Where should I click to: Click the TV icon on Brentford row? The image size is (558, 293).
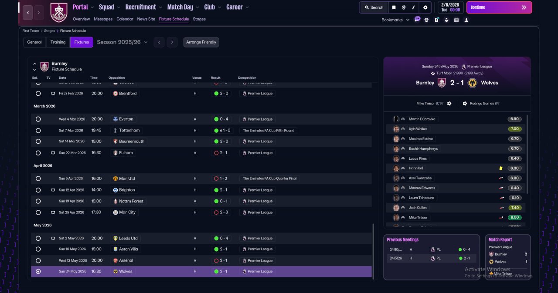click(x=53, y=94)
